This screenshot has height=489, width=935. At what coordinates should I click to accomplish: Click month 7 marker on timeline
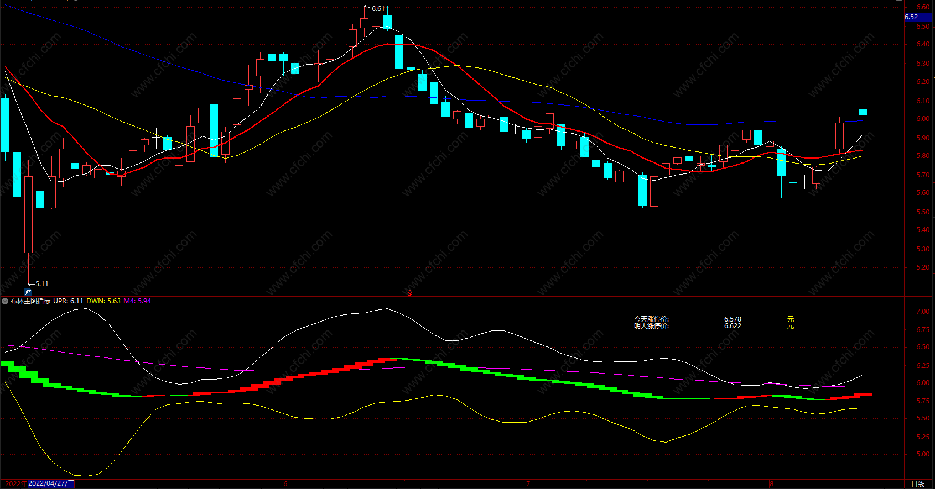tap(528, 484)
